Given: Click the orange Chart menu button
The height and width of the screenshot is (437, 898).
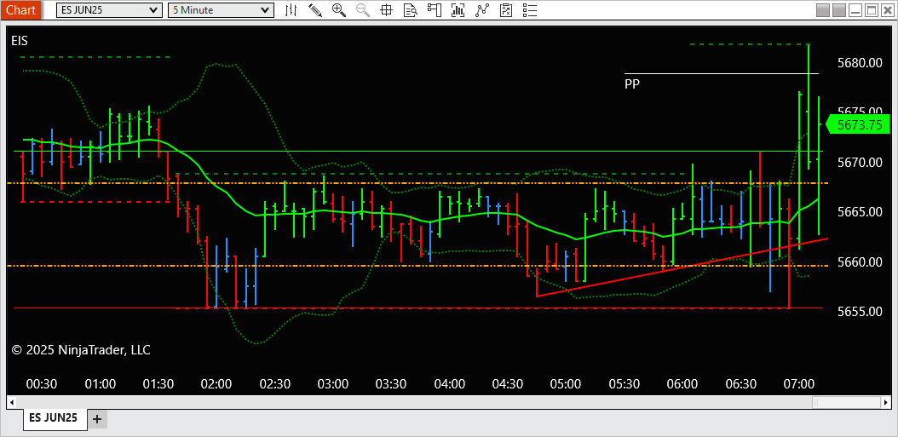Looking at the screenshot, I should (x=20, y=9).
